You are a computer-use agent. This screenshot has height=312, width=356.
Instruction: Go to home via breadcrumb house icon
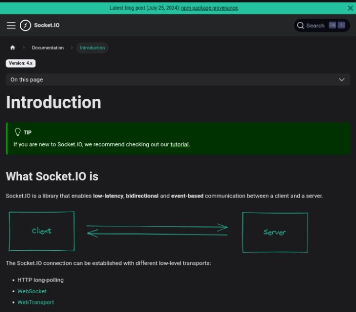[x=13, y=48]
